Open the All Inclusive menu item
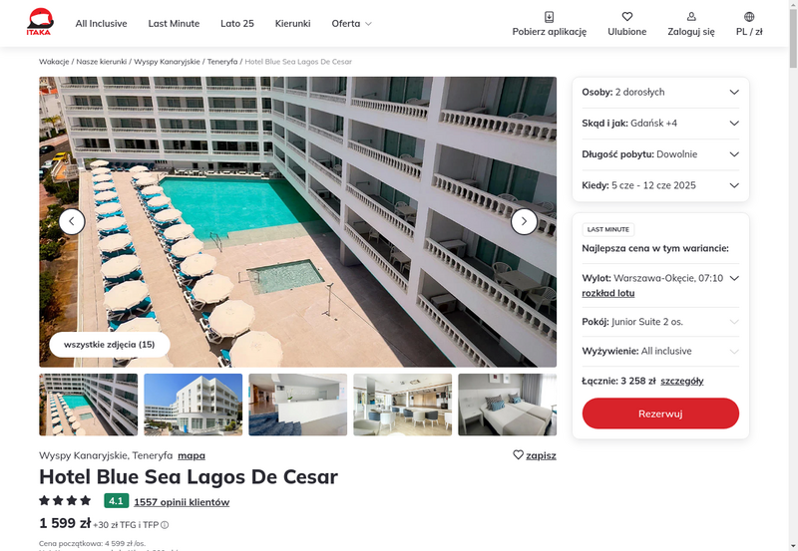Viewport: 798px width, 551px height. pos(102,23)
